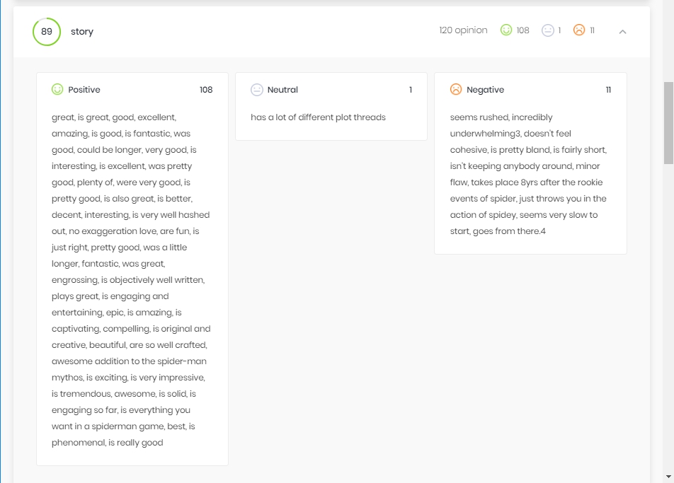Click the 108 count in Positive panel

coord(206,90)
